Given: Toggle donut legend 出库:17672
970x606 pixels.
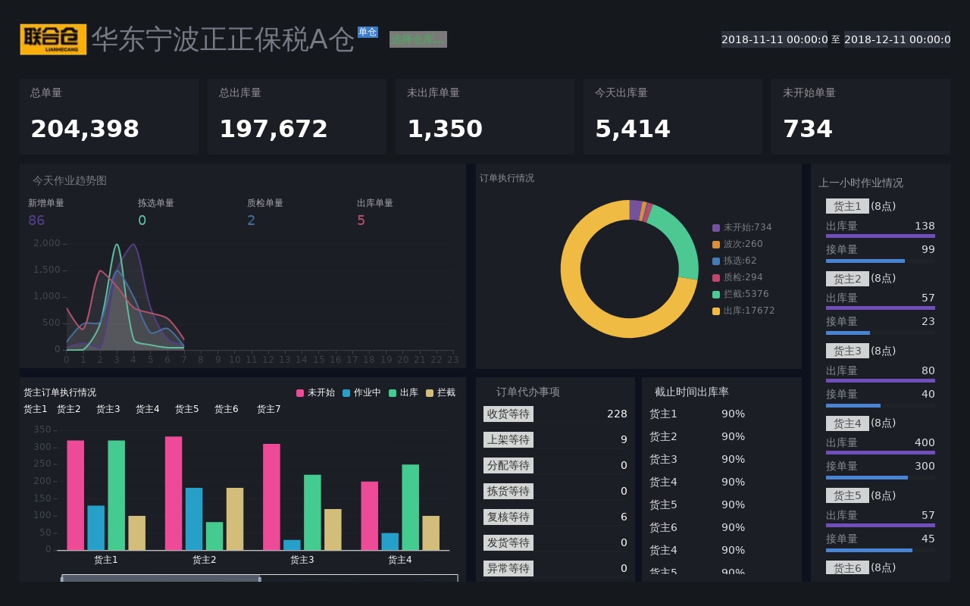Looking at the screenshot, I should pos(743,311).
